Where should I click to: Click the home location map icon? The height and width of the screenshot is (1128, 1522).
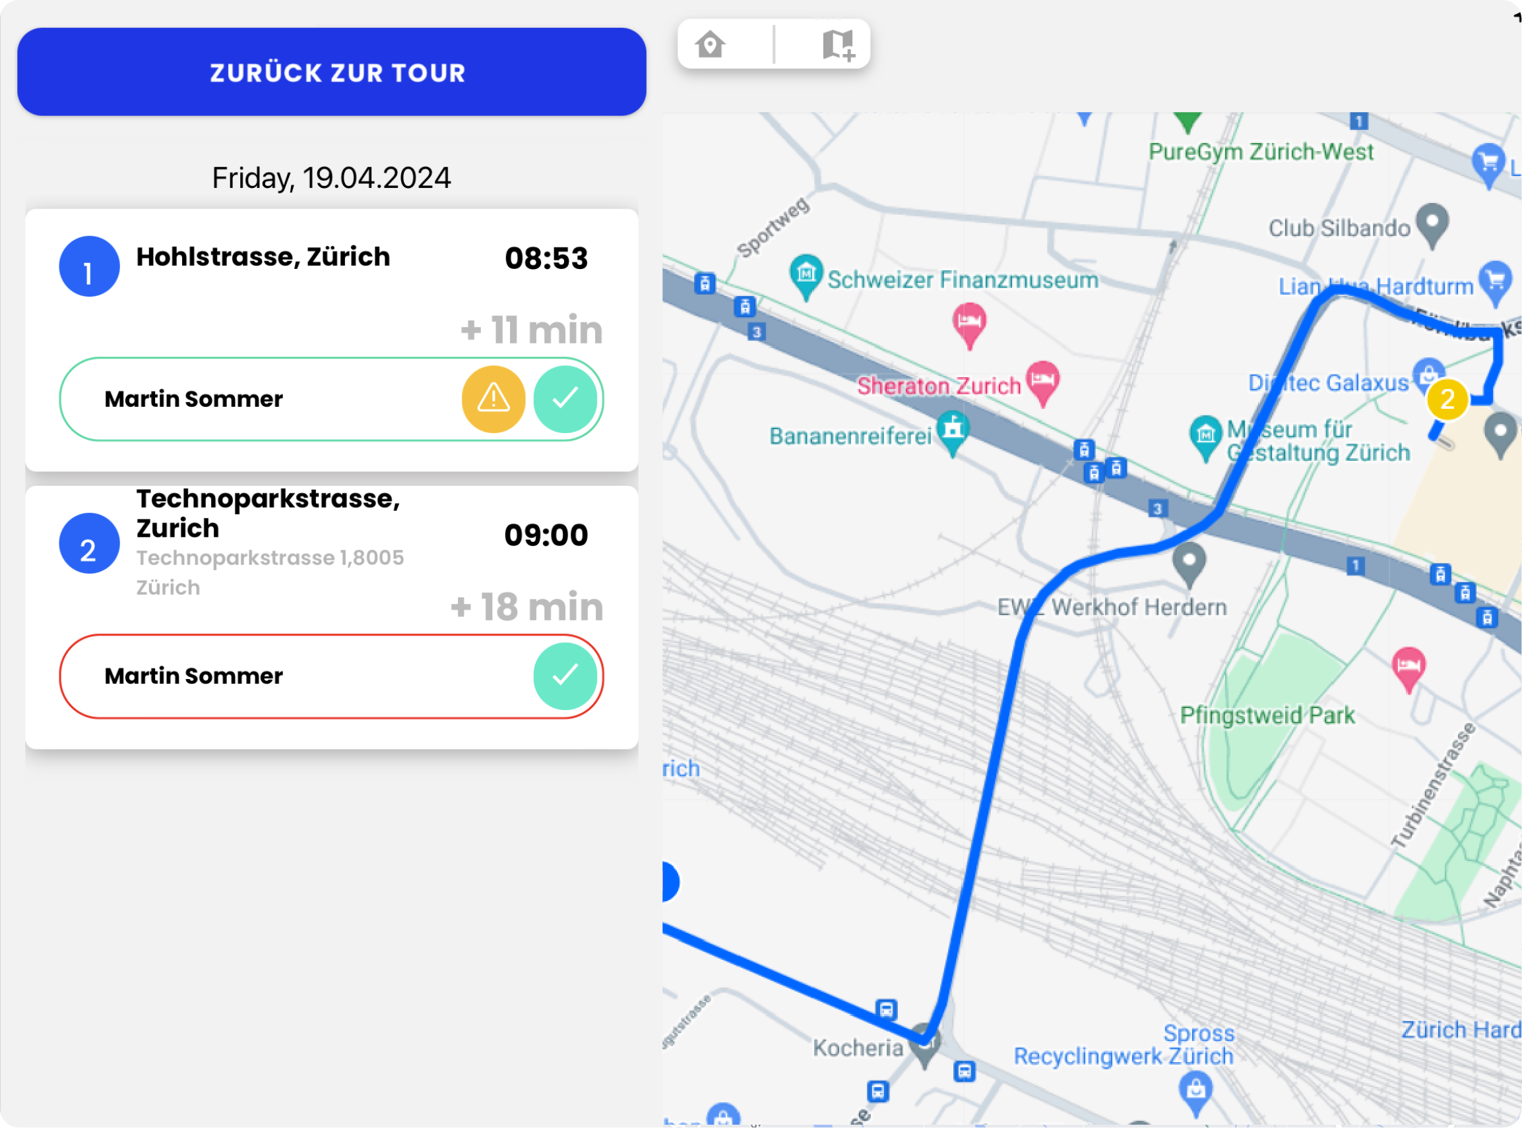pyautogui.click(x=710, y=44)
